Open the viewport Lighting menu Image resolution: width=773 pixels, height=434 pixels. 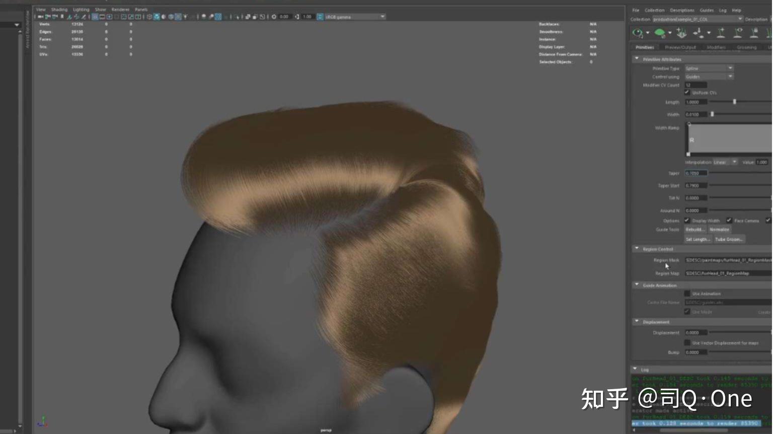point(81,10)
